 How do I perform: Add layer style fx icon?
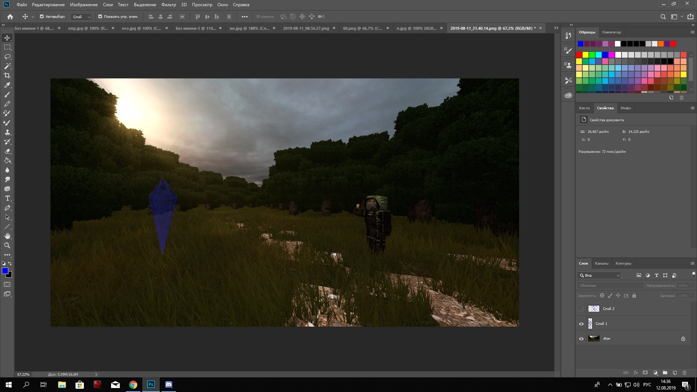pyautogui.click(x=636, y=373)
